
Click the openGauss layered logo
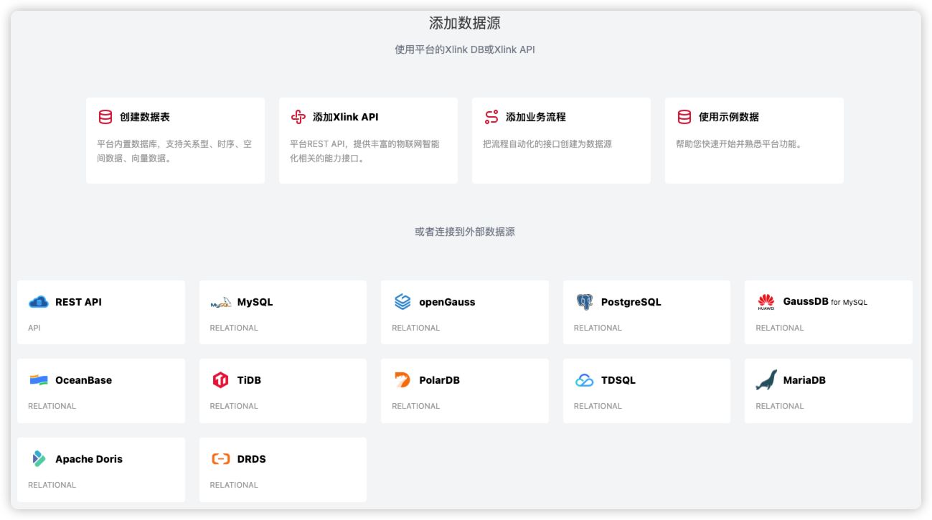click(x=403, y=302)
